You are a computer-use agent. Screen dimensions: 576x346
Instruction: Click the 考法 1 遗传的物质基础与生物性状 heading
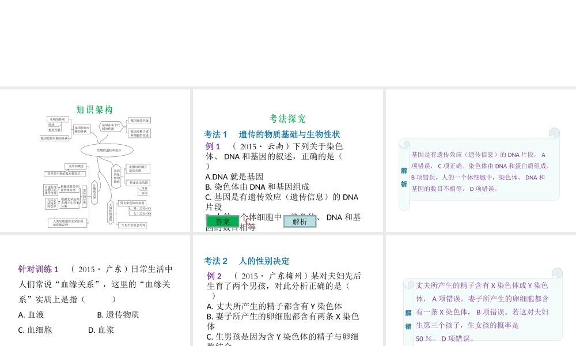272,134
